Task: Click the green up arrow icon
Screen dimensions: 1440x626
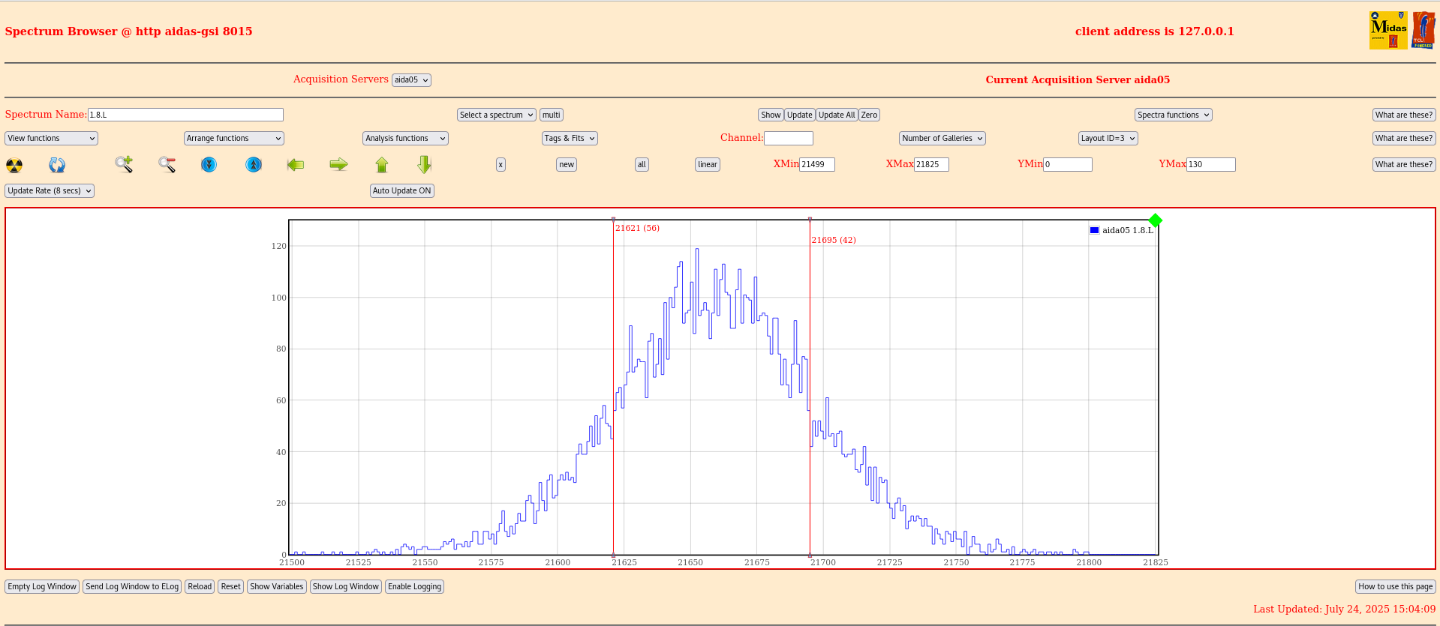Action: pos(381,165)
